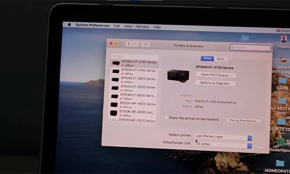Click the ET-2720 printer icon in list
Image resolution: width=290 pixels, height=174 pixels.
[x=116, y=63]
